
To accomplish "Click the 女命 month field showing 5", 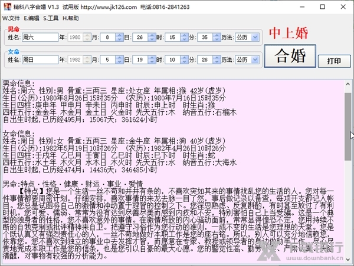I will [108, 59].
